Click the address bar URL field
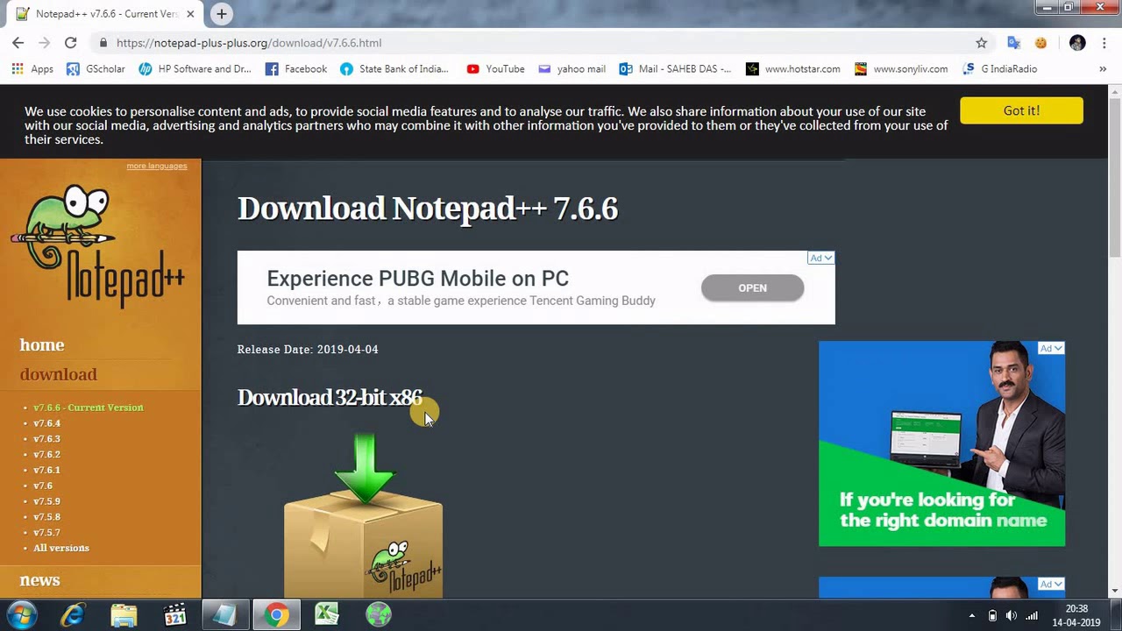 point(535,43)
